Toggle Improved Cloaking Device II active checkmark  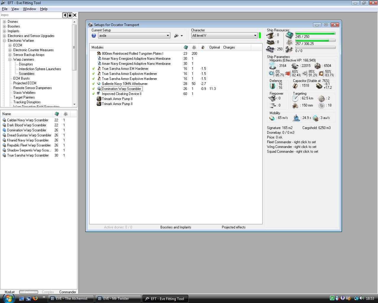[93, 94]
